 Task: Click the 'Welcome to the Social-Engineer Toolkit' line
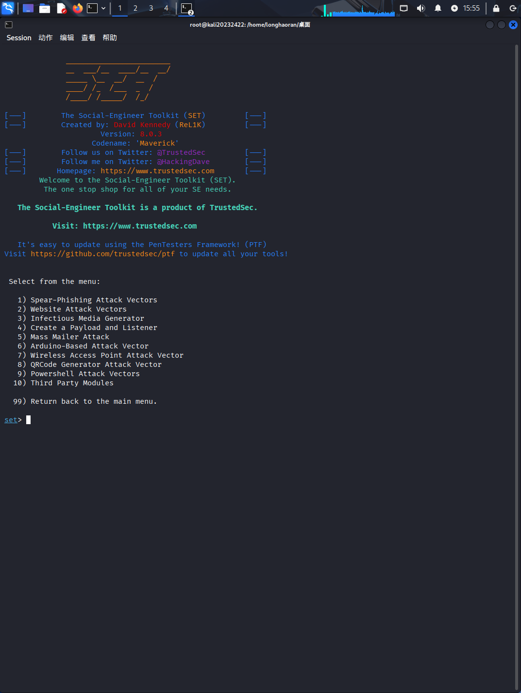(x=137, y=180)
